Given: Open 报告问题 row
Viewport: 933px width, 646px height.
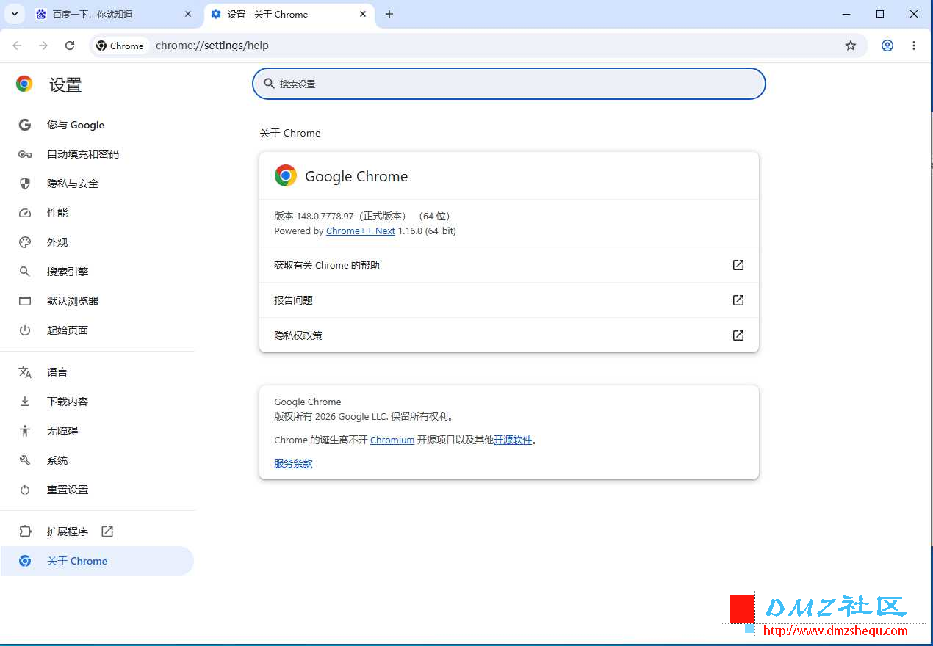Looking at the screenshot, I should tap(509, 300).
